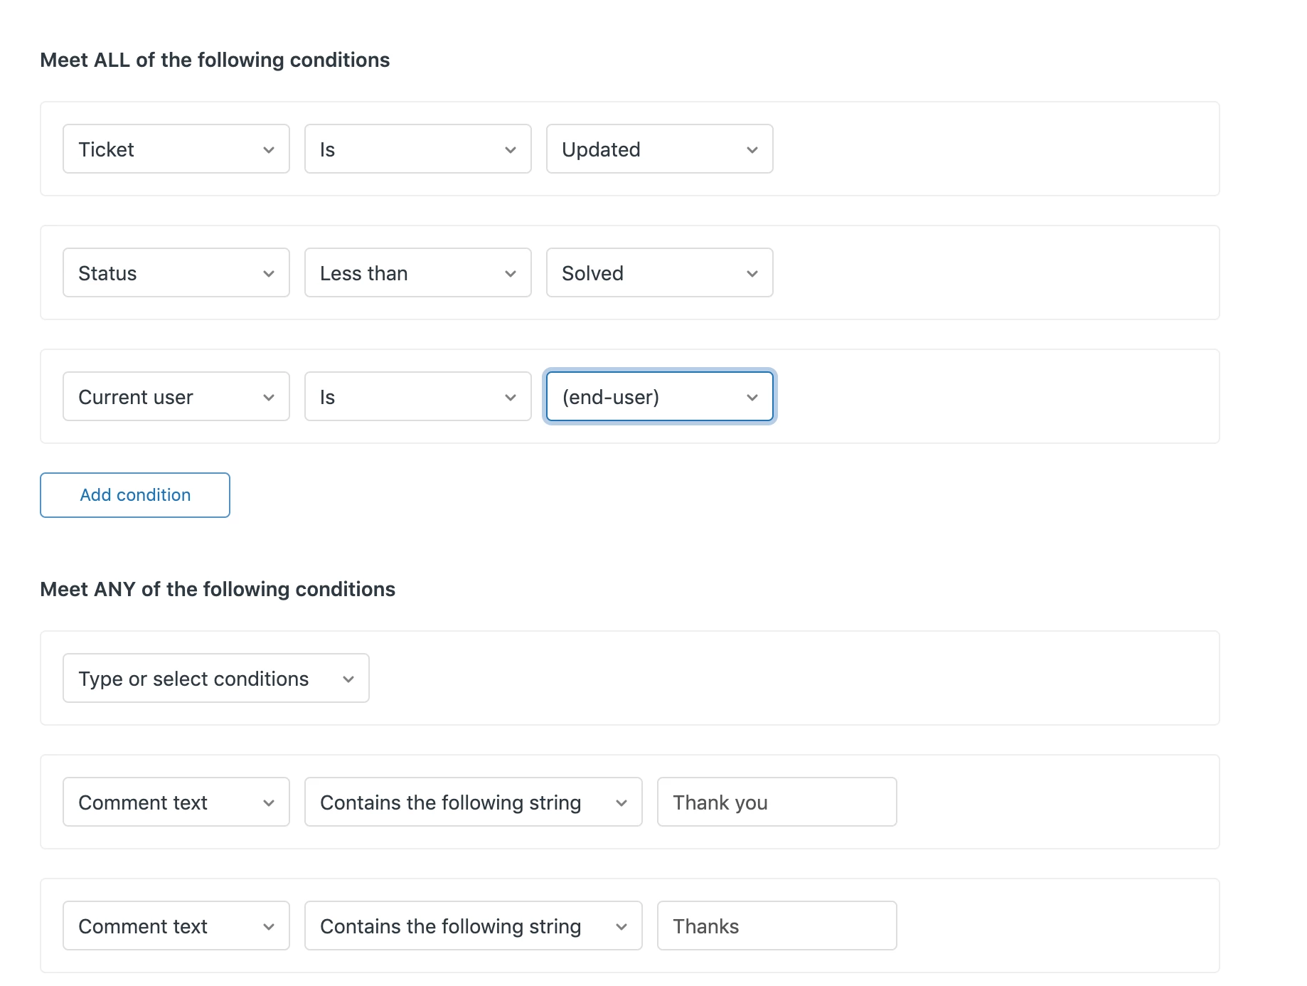Viewport: 1307px width, 986px height.
Task: Expand the (end-user) value dropdown
Action: click(x=658, y=397)
